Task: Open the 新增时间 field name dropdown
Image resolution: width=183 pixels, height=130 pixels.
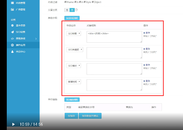Action: 74,82
